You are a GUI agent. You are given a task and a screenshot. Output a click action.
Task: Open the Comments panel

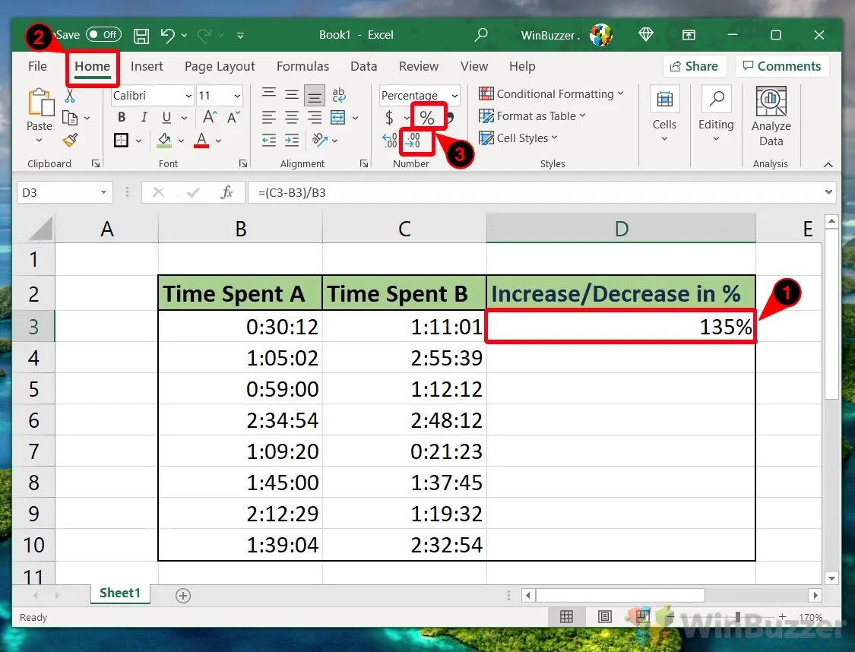click(782, 66)
